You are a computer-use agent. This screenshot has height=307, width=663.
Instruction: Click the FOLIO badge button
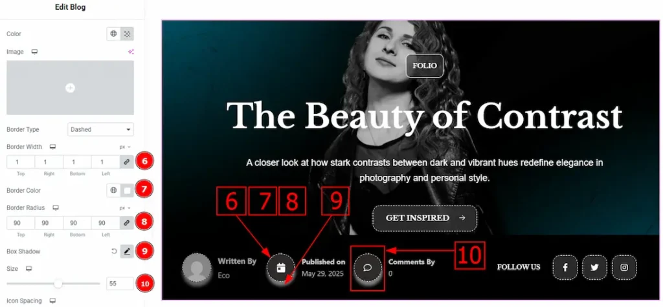pos(425,66)
